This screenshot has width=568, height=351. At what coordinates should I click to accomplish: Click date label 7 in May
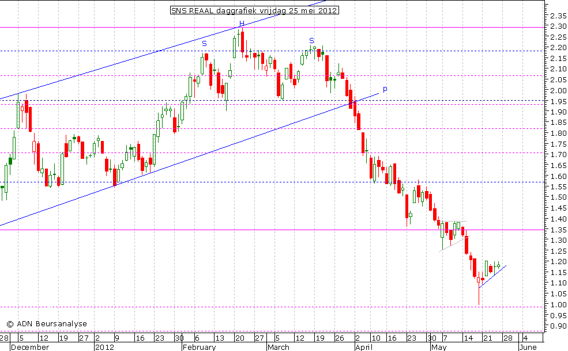(x=445, y=338)
